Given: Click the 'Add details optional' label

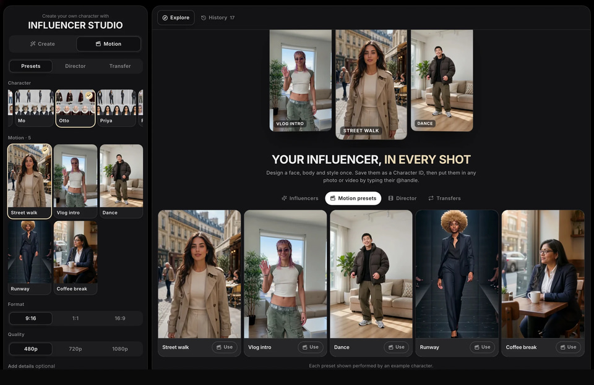Looking at the screenshot, I should coord(32,366).
